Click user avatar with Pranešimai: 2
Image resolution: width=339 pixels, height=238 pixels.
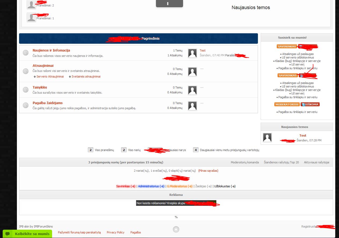[x=31, y=4]
